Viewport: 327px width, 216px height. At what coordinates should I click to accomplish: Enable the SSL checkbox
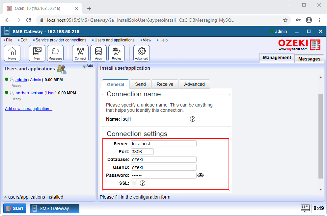(134, 183)
